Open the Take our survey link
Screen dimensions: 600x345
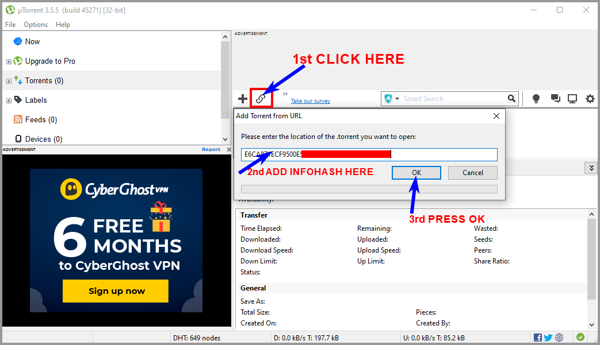point(310,101)
